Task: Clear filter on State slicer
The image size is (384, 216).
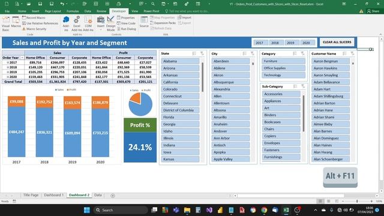Action: tap(202, 53)
